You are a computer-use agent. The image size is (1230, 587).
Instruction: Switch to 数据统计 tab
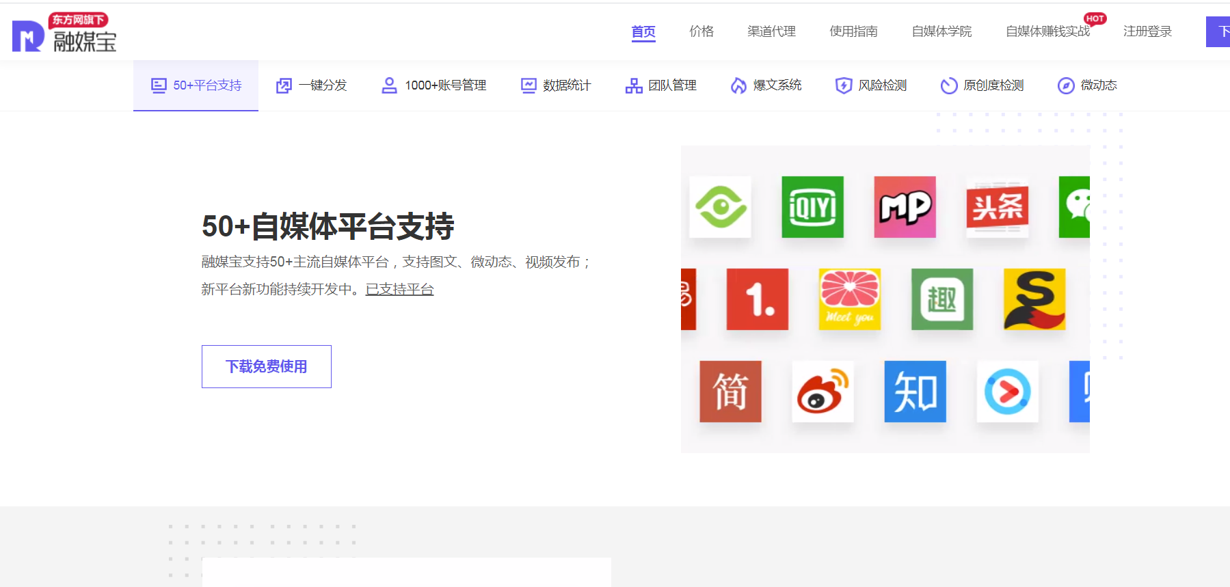tap(567, 85)
